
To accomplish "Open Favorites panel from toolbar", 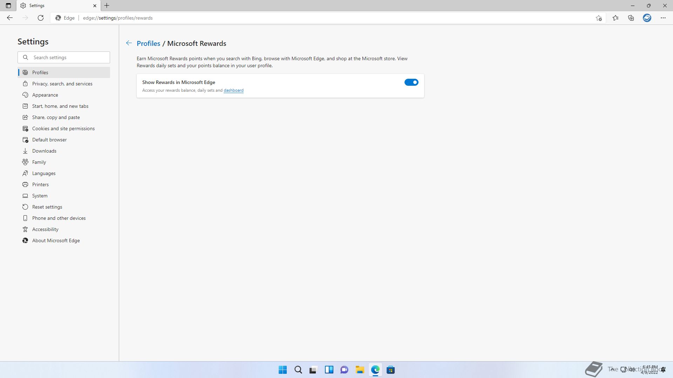I will coord(616,18).
